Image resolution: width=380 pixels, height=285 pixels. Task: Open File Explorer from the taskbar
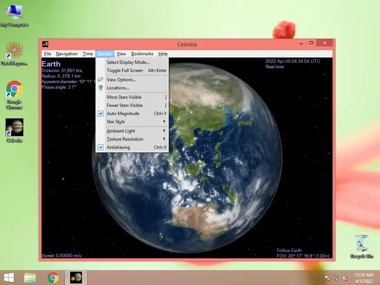[30, 278]
